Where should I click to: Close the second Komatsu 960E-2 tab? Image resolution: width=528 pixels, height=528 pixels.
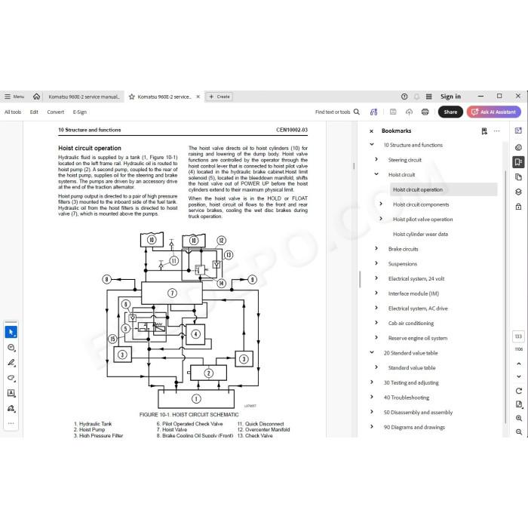pyautogui.click(x=198, y=97)
